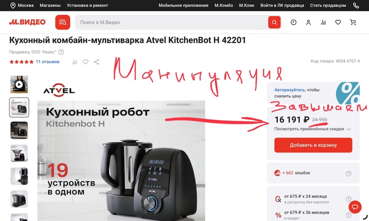Open the user profile icon
This screenshot has height=221, width=369.
(308, 22)
